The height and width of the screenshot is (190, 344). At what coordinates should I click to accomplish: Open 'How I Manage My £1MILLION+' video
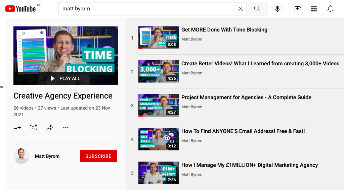coord(249,165)
